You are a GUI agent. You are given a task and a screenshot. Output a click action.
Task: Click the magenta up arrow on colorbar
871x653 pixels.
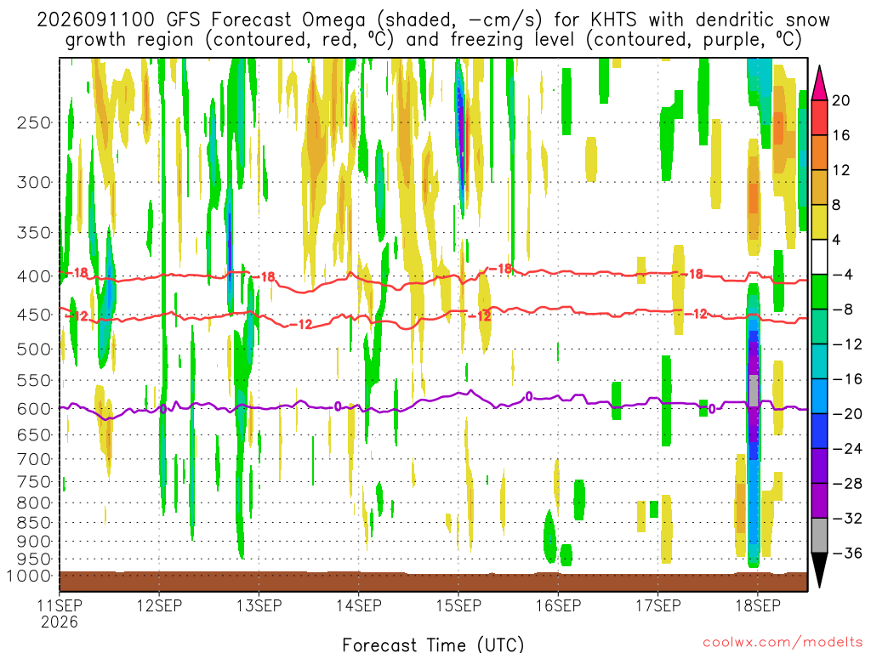click(x=819, y=83)
